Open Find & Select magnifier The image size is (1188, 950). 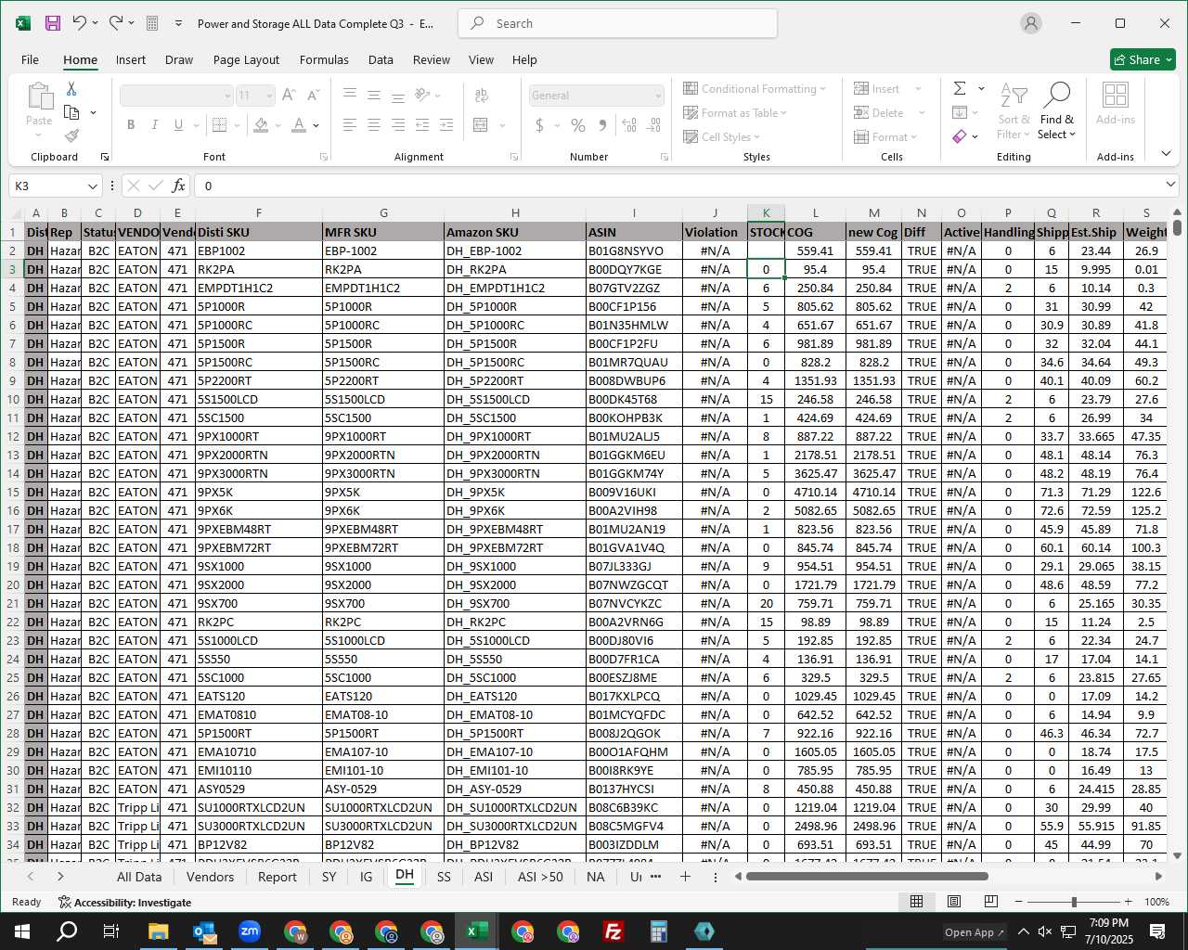click(1057, 110)
